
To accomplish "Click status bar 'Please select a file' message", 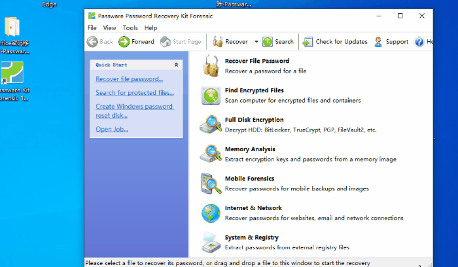I will coord(228,263).
